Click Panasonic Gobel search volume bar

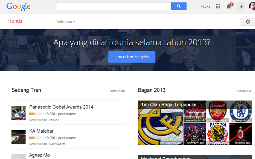tap(36, 114)
